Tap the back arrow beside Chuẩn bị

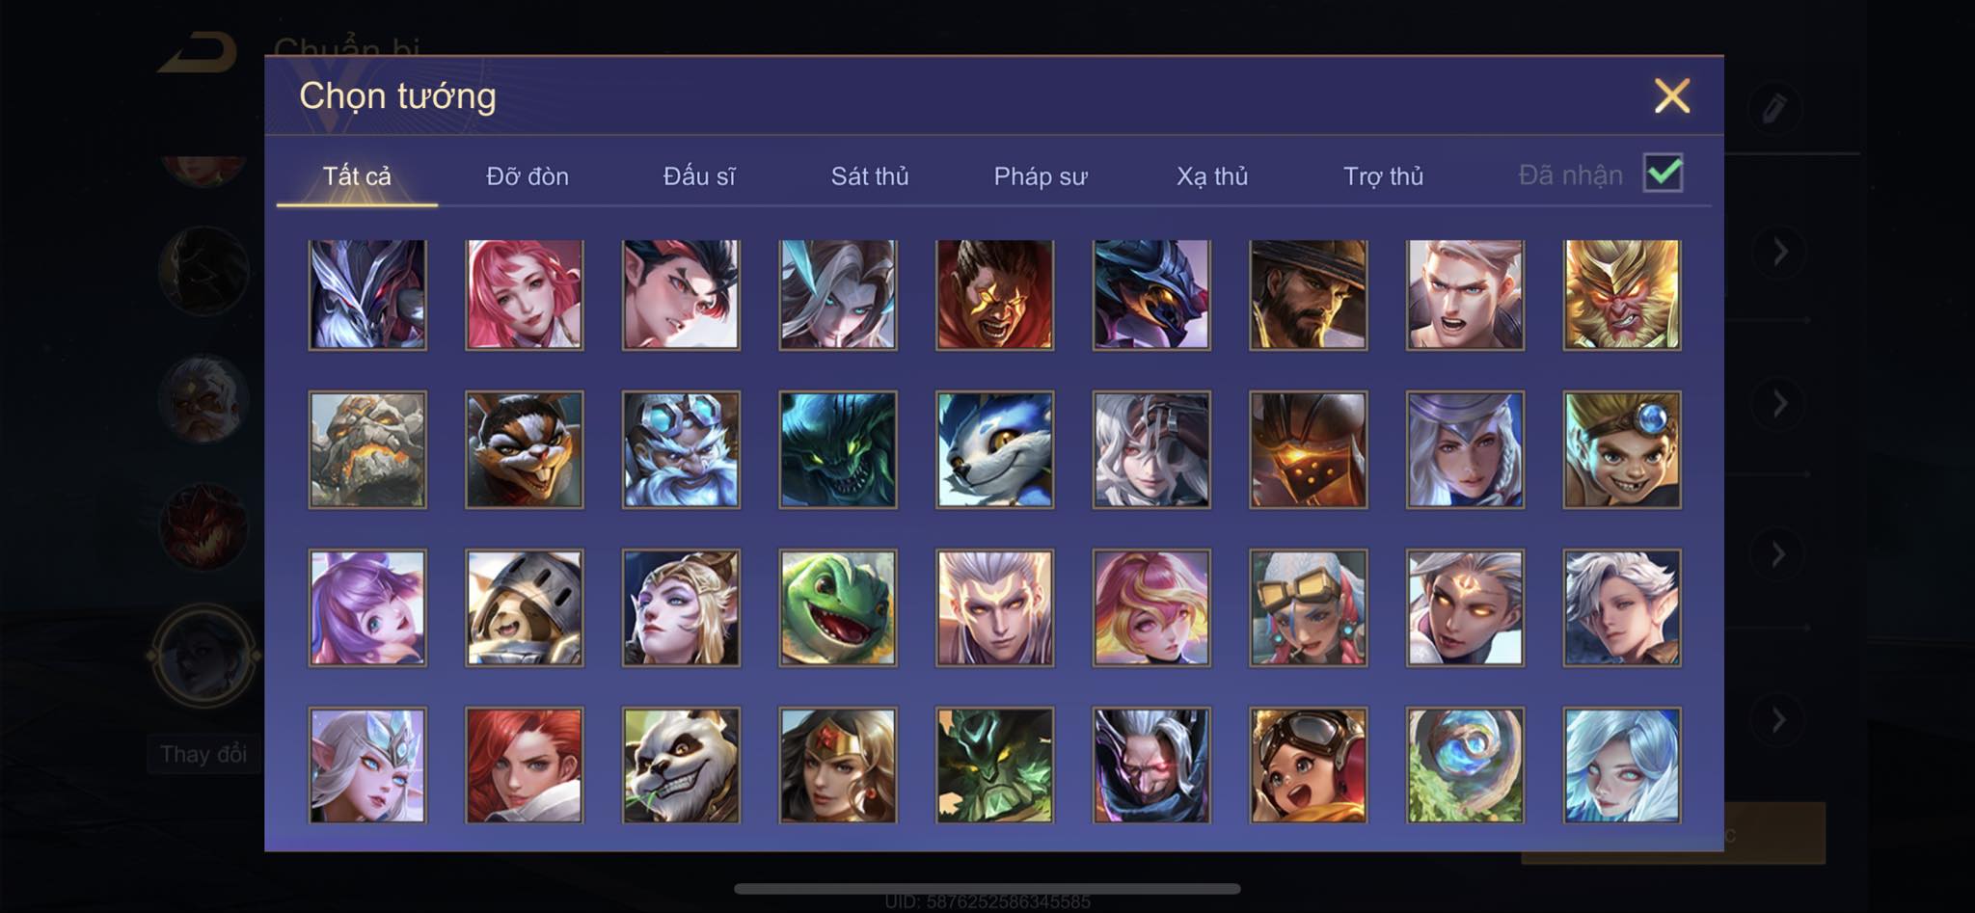198,53
